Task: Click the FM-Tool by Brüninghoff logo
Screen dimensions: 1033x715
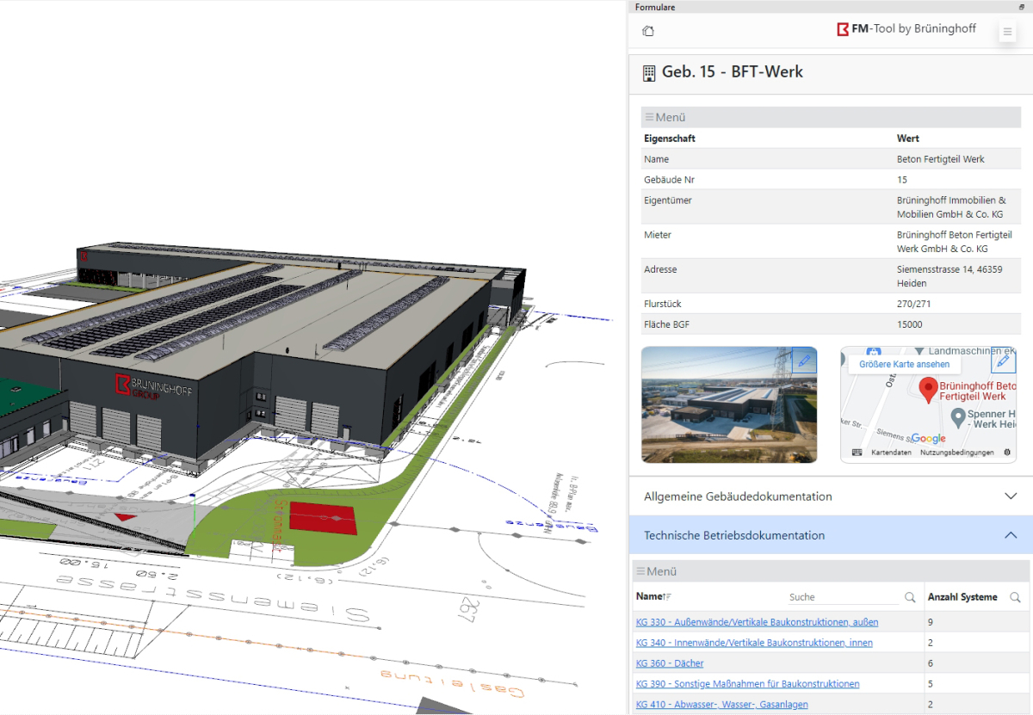Action: tap(906, 29)
